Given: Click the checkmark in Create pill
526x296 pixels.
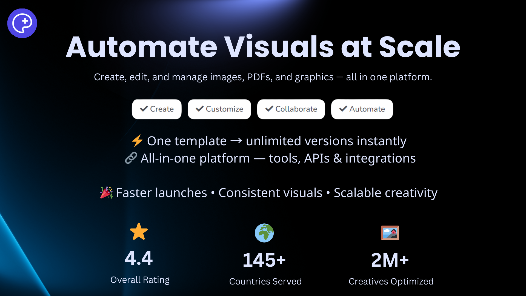Looking at the screenshot, I should point(144,109).
